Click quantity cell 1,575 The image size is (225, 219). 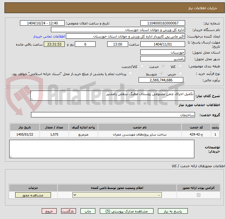[x=54, y=134]
